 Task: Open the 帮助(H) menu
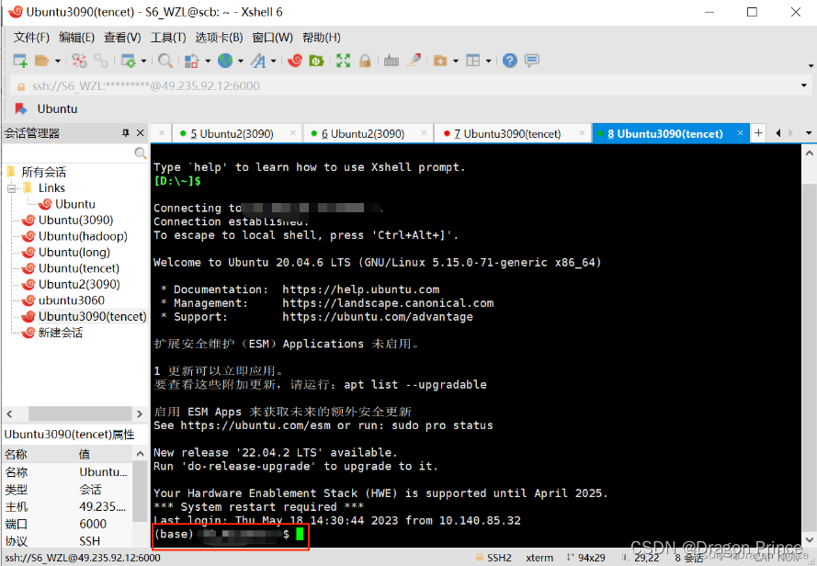click(322, 38)
